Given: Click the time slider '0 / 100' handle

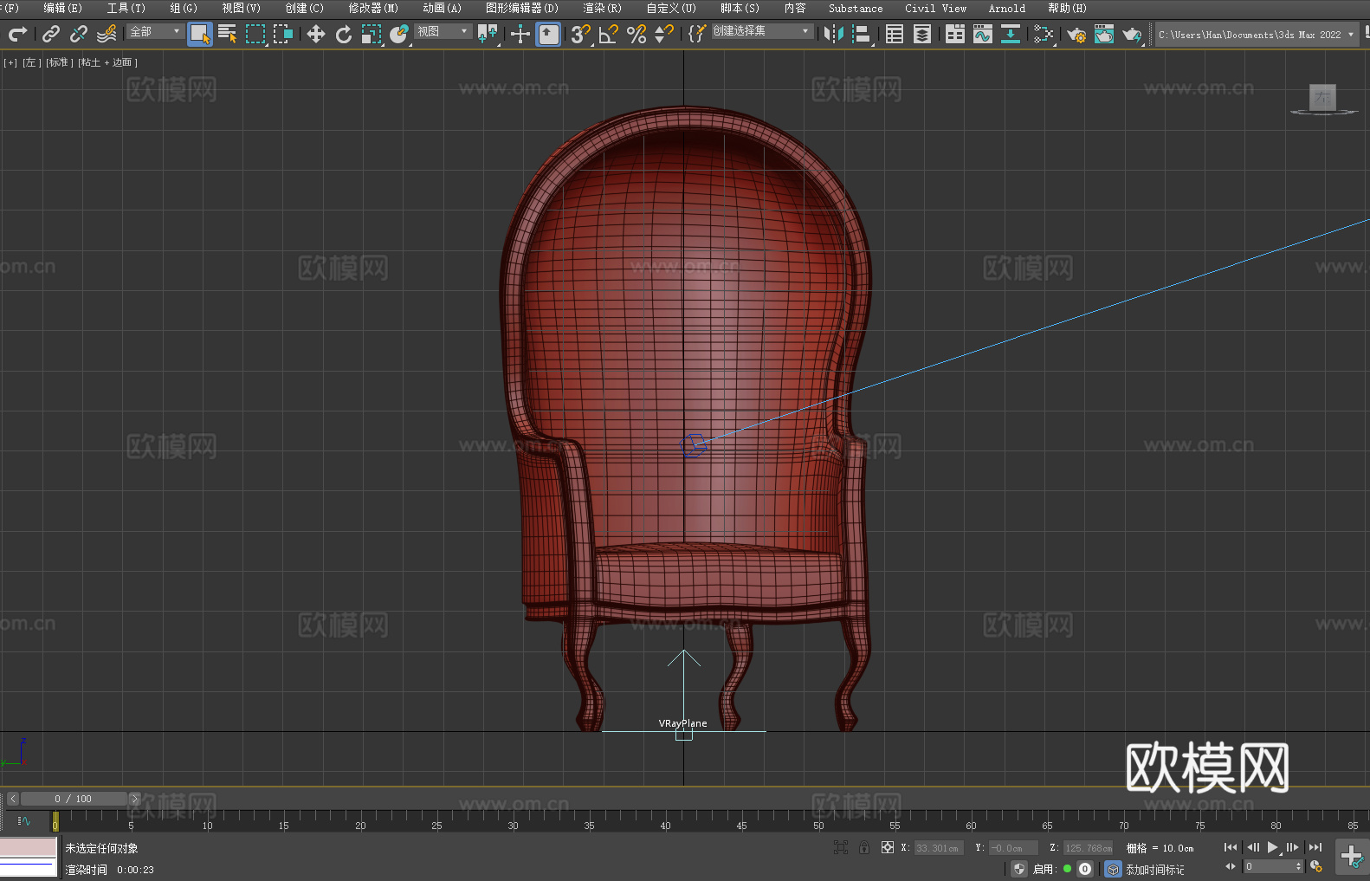Looking at the screenshot, I should (x=74, y=799).
